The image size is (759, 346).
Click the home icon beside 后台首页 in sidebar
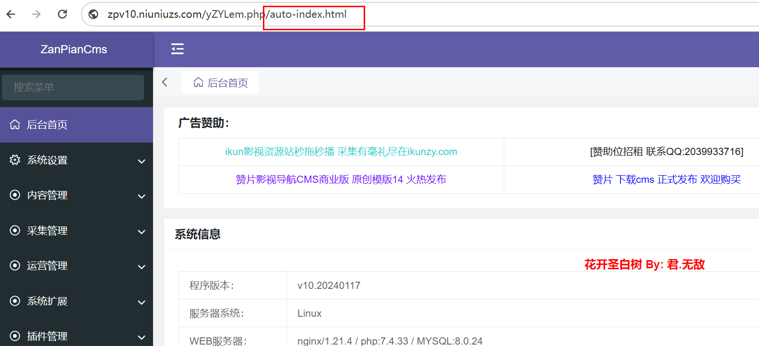[15, 125]
